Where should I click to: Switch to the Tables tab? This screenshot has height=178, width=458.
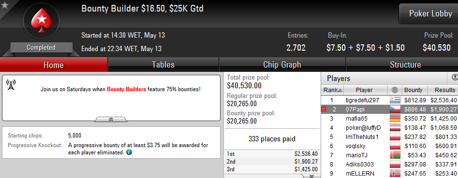(163, 65)
